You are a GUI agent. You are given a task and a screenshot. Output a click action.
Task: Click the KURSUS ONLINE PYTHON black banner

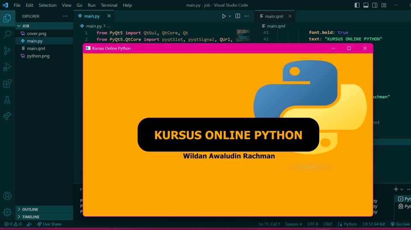tap(228, 134)
